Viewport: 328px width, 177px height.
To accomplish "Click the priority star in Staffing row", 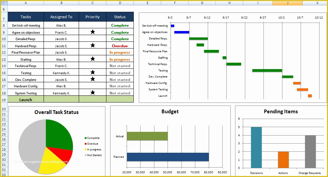I will coord(93,59).
